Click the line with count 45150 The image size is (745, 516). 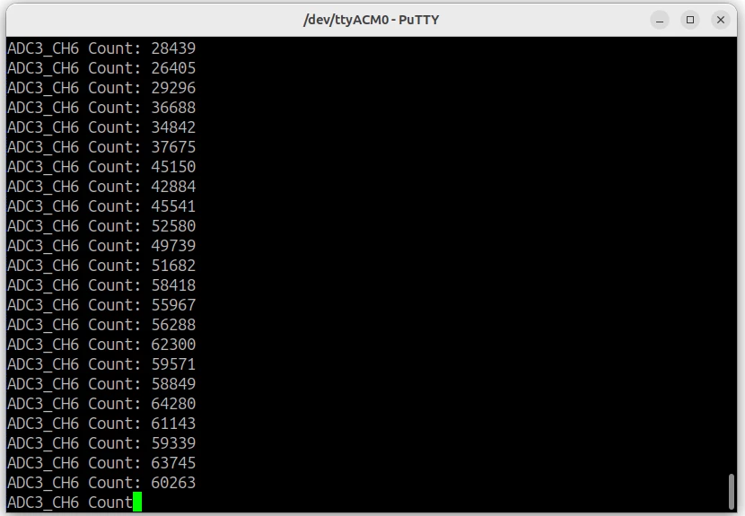(x=101, y=167)
